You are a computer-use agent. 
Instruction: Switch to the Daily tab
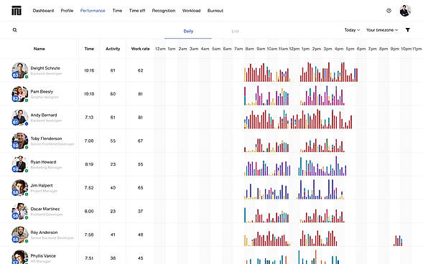pyautogui.click(x=188, y=32)
